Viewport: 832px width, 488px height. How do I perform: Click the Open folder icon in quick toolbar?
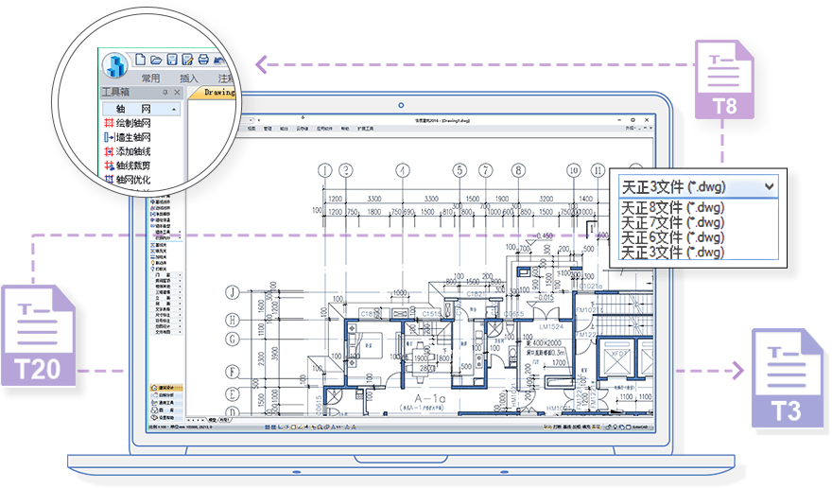point(157,60)
